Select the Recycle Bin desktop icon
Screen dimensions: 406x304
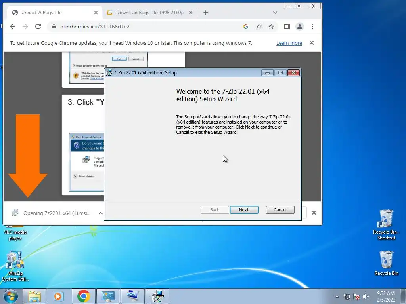tap(386, 263)
